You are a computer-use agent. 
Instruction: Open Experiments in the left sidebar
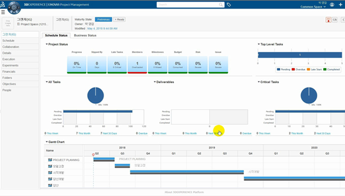click(x=20, y=66)
